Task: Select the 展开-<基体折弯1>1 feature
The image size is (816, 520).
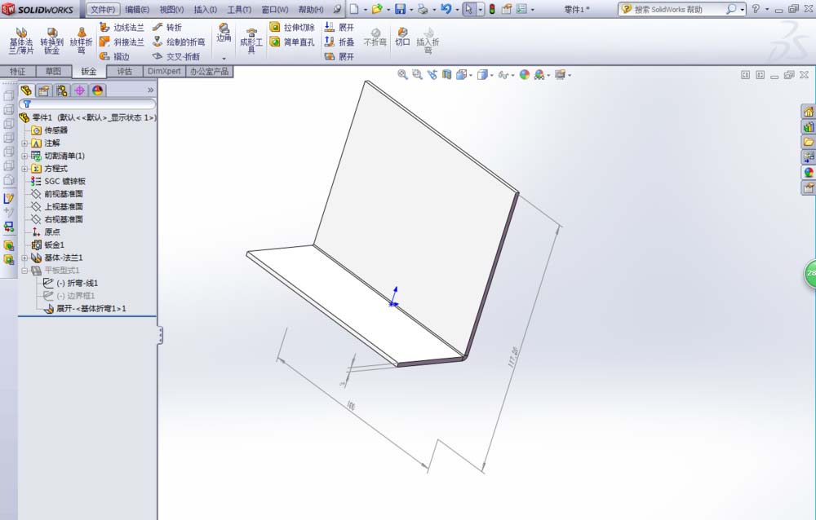Action: click(x=85, y=309)
